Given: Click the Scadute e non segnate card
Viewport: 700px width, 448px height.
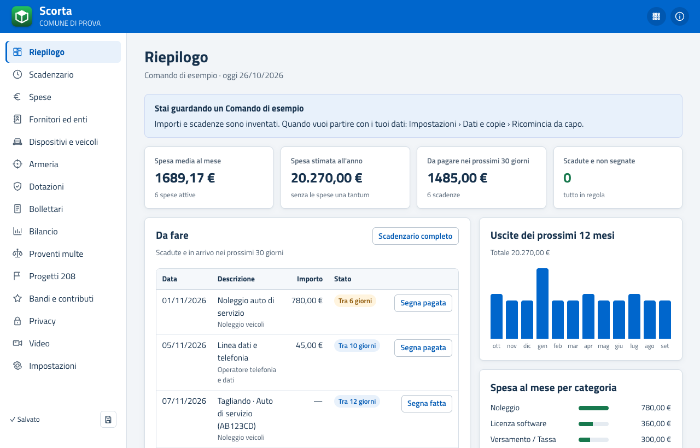Looking at the screenshot, I should pyautogui.click(x=618, y=178).
